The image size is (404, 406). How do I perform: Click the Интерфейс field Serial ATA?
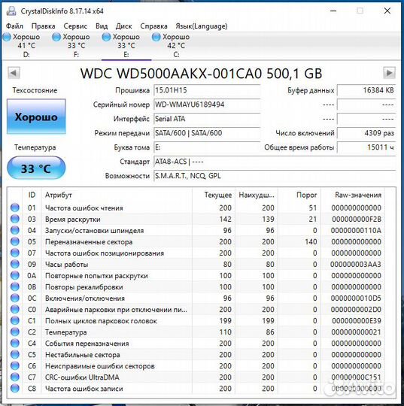click(x=207, y=119)
